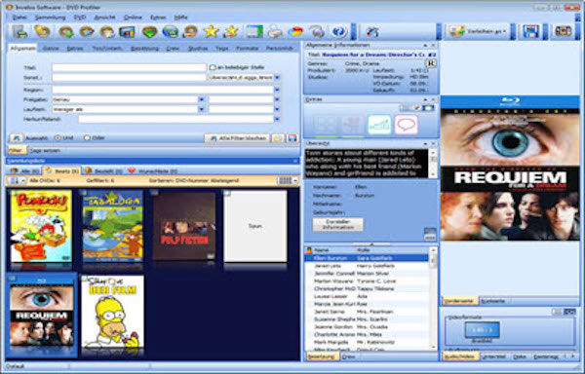Select cast row 'Ellen Burstyn'
585x374 pixels.
(x=368, y=258)
